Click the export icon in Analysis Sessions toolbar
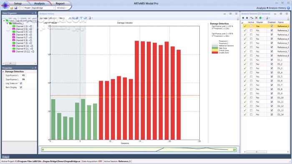This screenshot has width=292, height=164. click(x=267, y=18)
